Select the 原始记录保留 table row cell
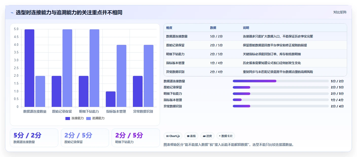 coord(175,45)
